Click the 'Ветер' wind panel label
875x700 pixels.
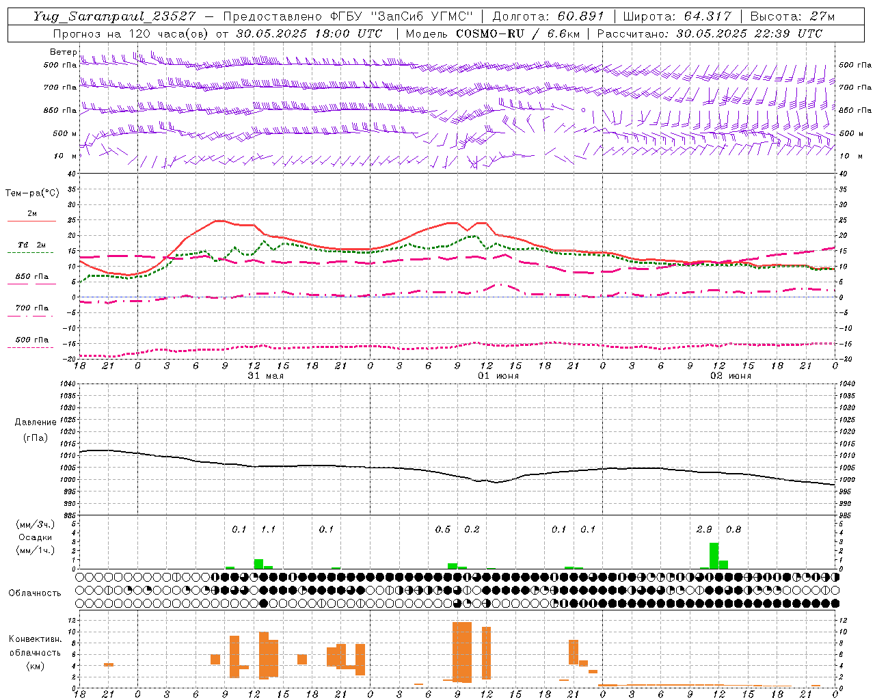63,52
